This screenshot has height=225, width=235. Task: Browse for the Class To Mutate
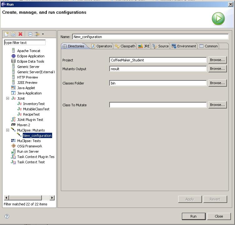pyautogui.click(x=217, y=105)
